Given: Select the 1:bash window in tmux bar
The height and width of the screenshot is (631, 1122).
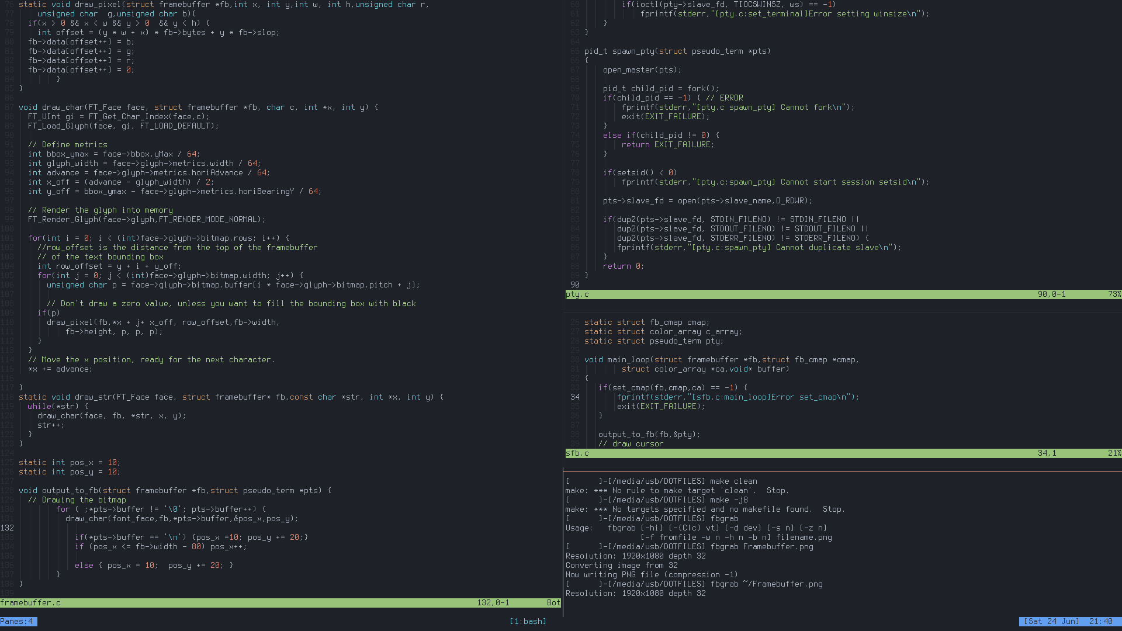Looking at the screenshot, I should 528,621.
